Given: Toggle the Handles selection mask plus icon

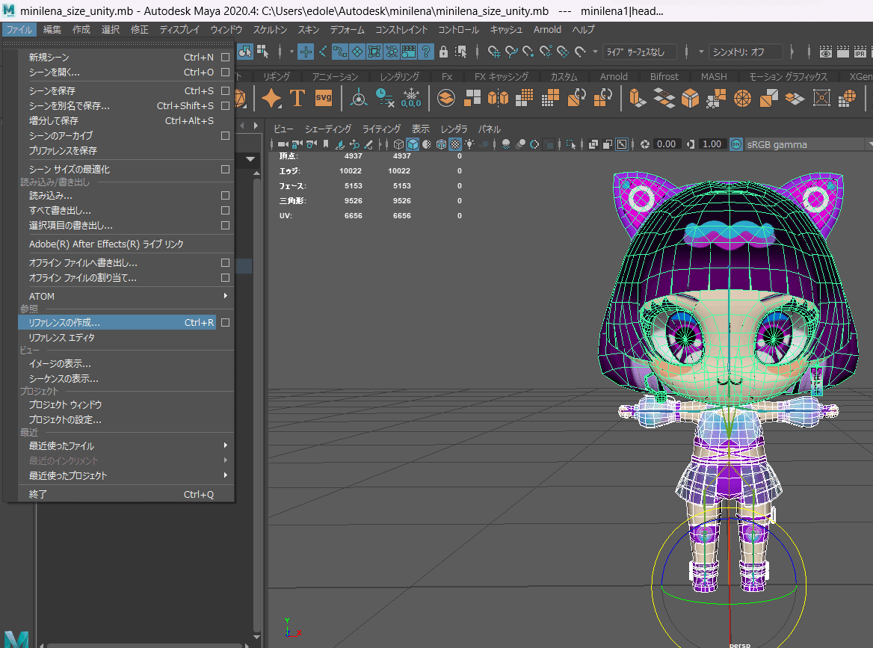Looking at the screenshot, I should pos(306,52).
